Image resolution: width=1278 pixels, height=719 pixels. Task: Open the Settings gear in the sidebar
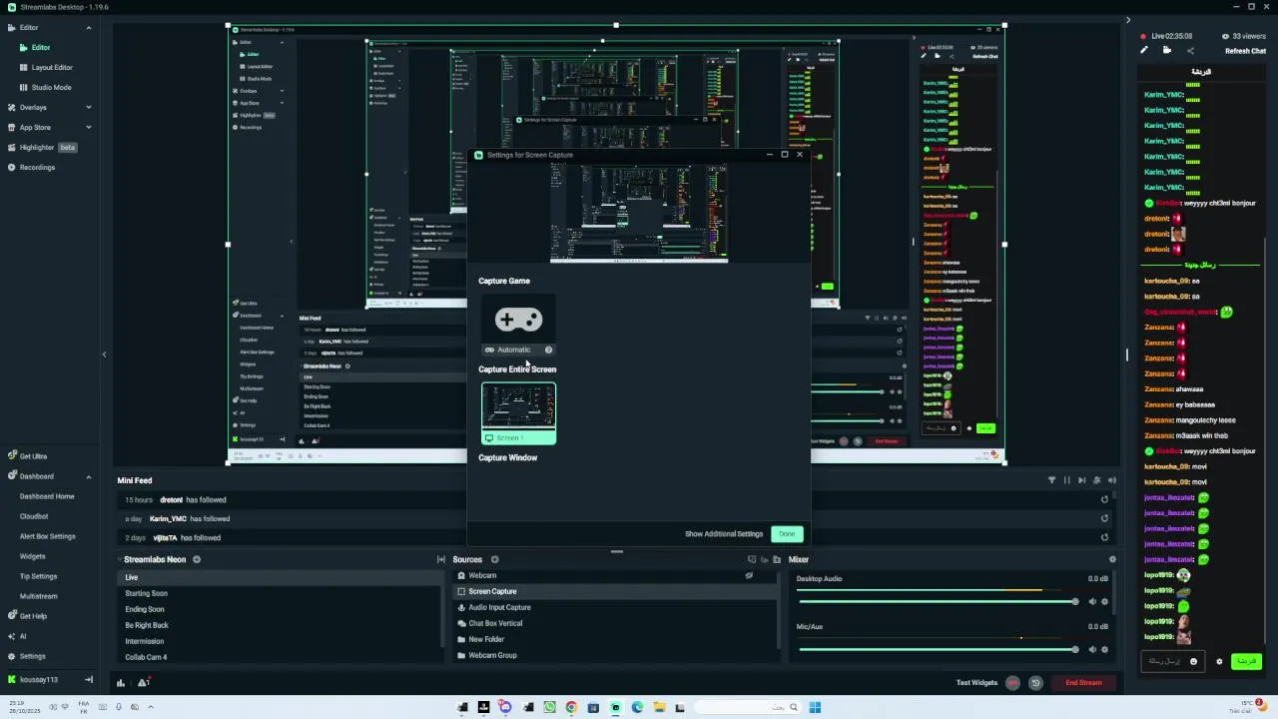click(12, 656)
